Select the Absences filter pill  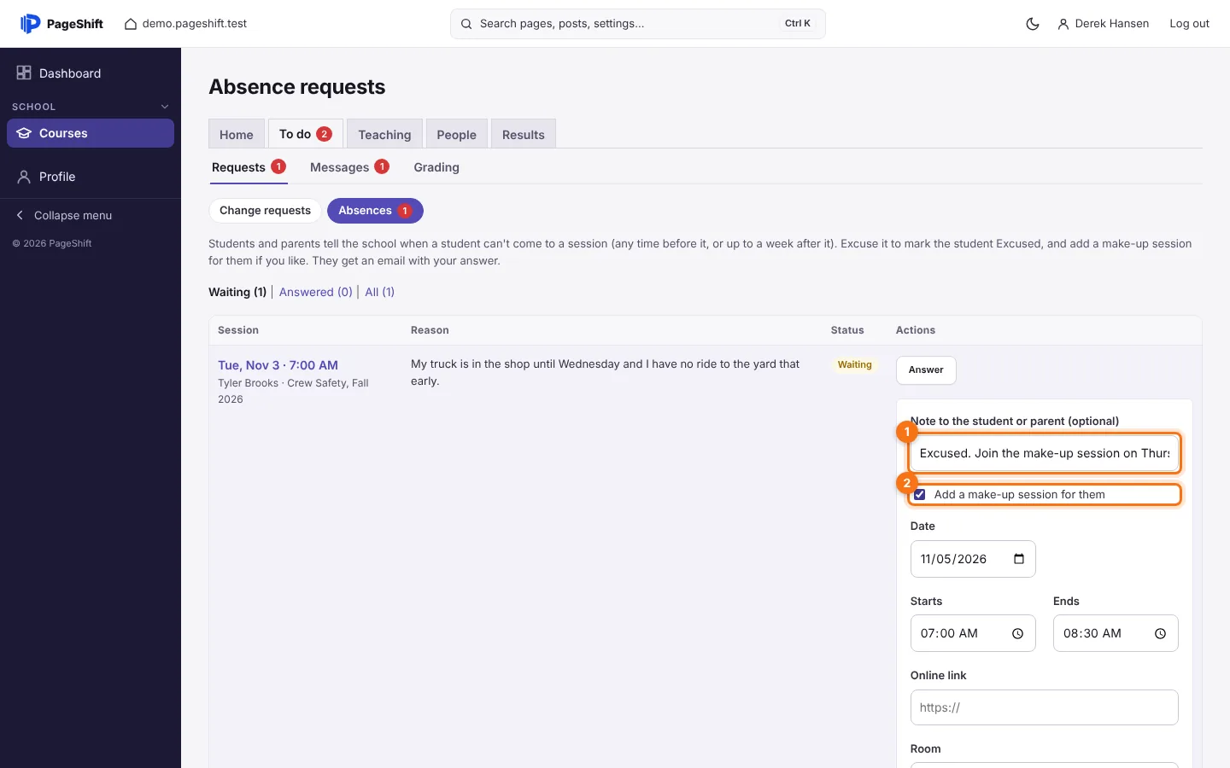(x=375, y=211)
